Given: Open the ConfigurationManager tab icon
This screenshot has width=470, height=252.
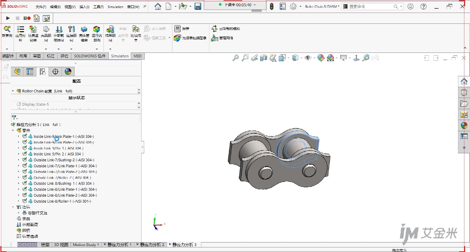Looking at the screenshot, I should (x=43, y=72).
